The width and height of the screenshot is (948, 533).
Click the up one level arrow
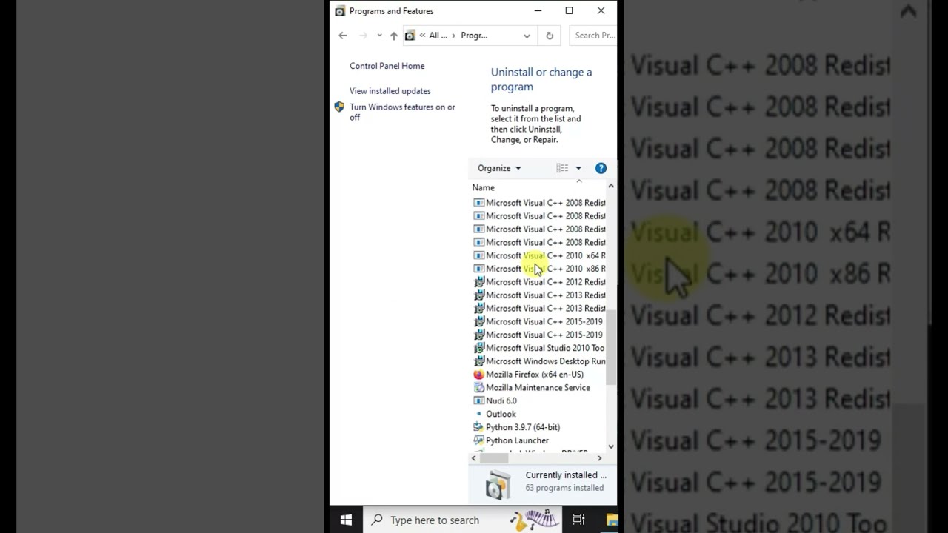(x=393, y=36)
